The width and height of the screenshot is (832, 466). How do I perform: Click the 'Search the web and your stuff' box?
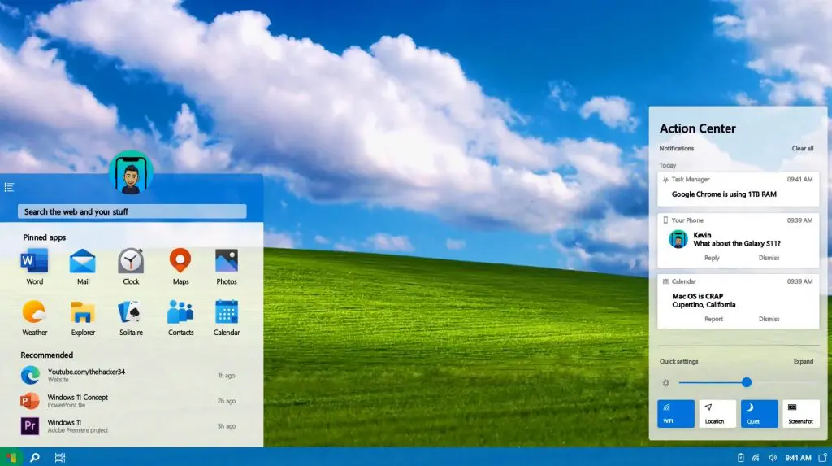pyautogui.click(x=132, y=211)
